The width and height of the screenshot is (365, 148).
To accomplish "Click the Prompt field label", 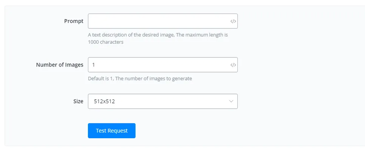I will click(74, 21).
